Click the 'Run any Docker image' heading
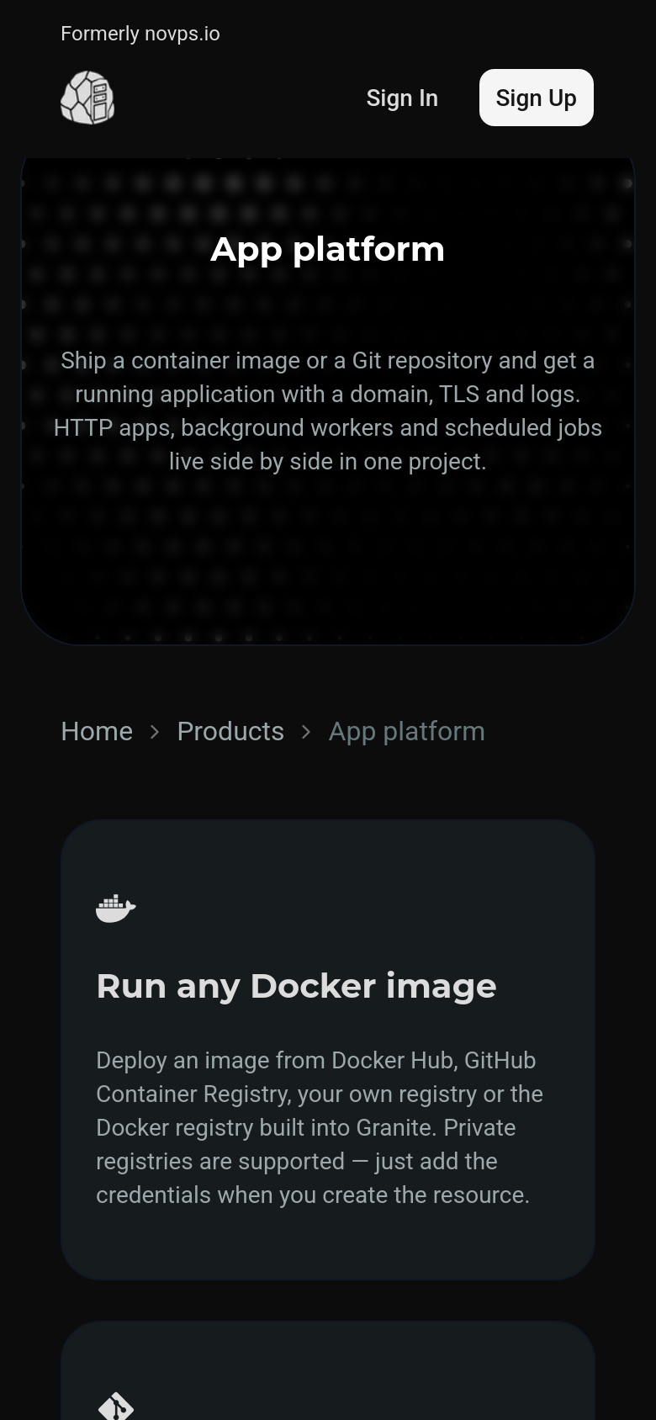The height and width of the screenshot is (1420, 656). pyautogui.click(x=296, y=986)
